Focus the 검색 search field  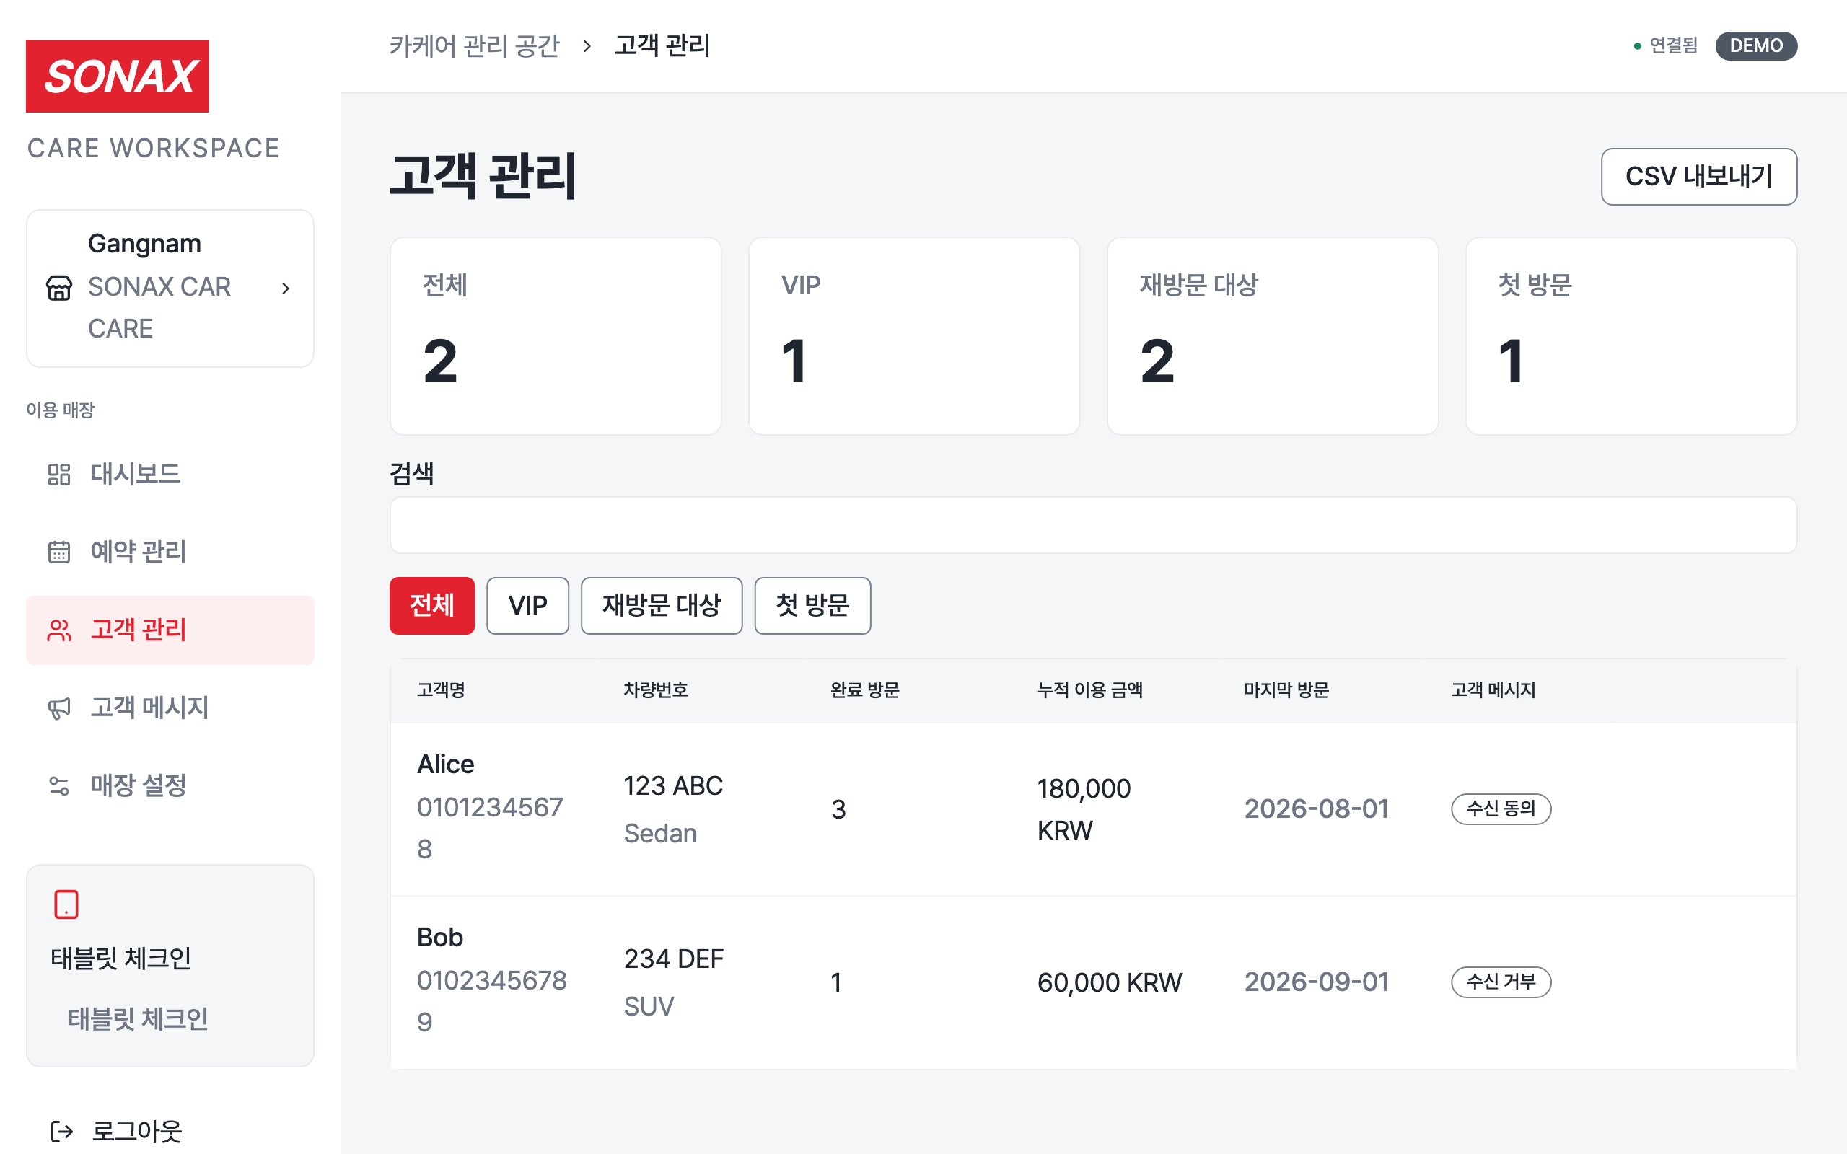coord(1093,525)
